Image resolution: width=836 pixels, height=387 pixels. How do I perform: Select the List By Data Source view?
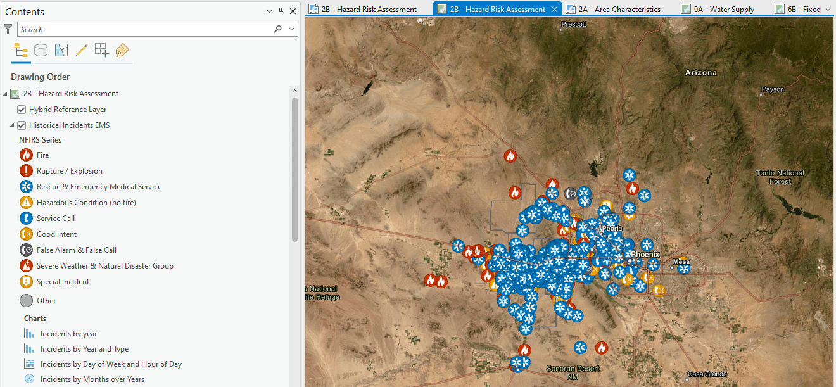point(41,50)
